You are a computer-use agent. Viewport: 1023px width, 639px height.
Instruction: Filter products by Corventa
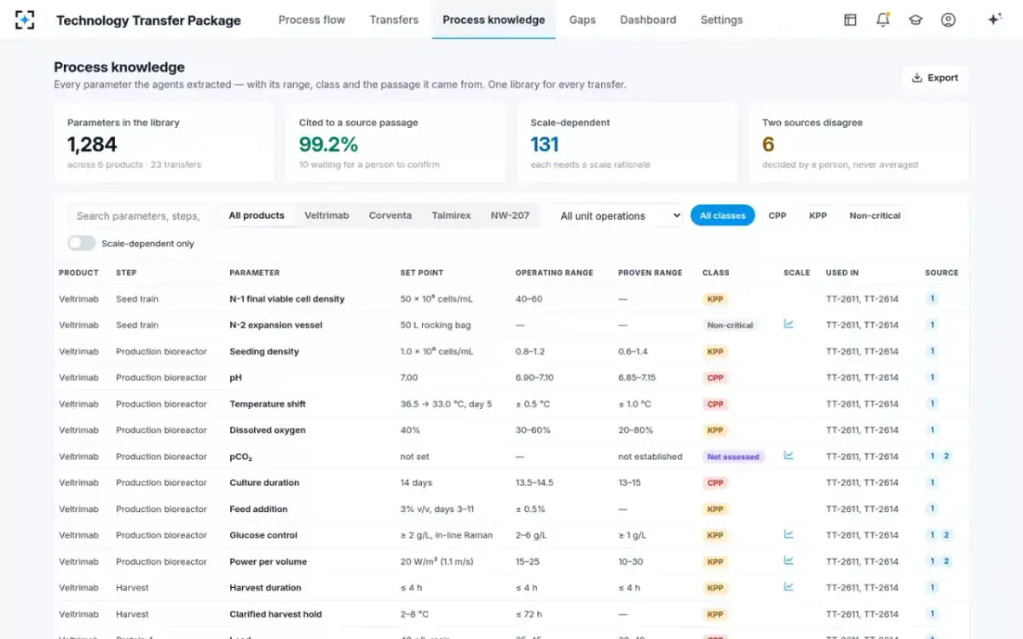(390, 216)
